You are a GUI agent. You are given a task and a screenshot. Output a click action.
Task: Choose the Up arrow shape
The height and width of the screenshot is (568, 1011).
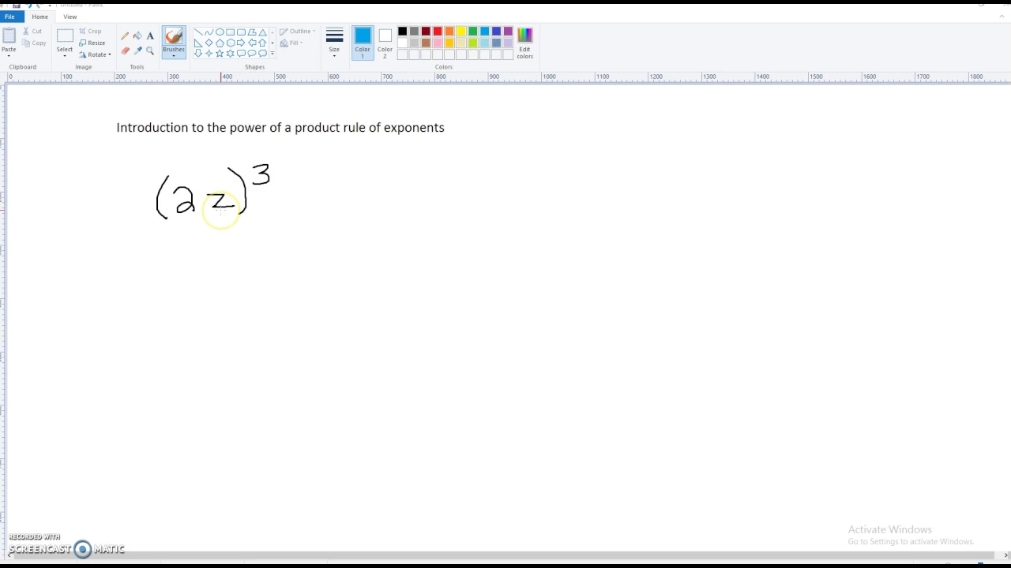pyautogui.click(x=262, y=43)
